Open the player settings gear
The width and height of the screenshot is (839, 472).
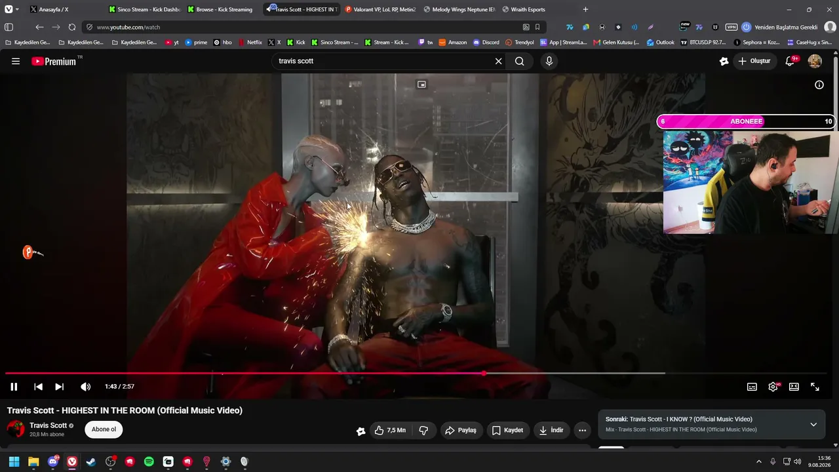(773, 387)
